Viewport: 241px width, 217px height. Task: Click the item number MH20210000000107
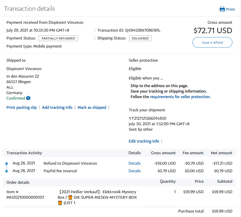pos(25,197)
